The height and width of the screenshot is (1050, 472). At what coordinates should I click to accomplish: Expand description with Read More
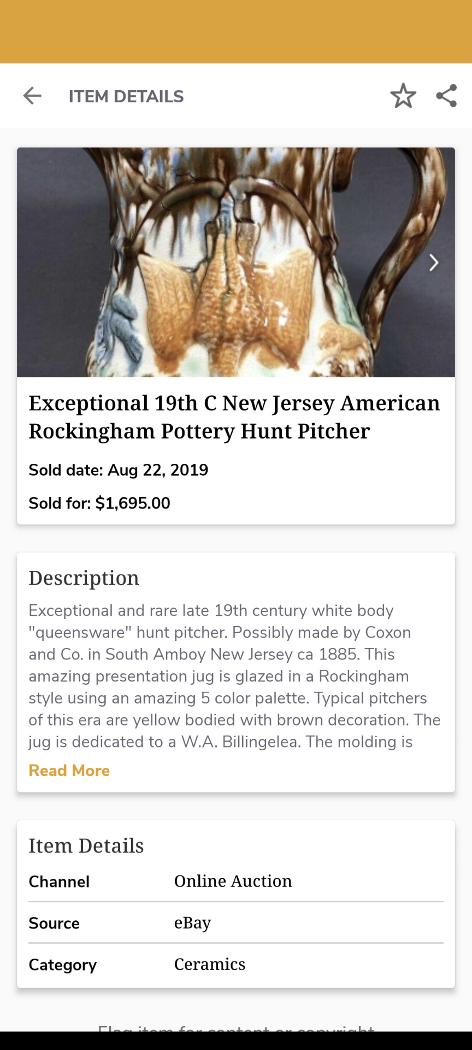[x=69, y=771]
